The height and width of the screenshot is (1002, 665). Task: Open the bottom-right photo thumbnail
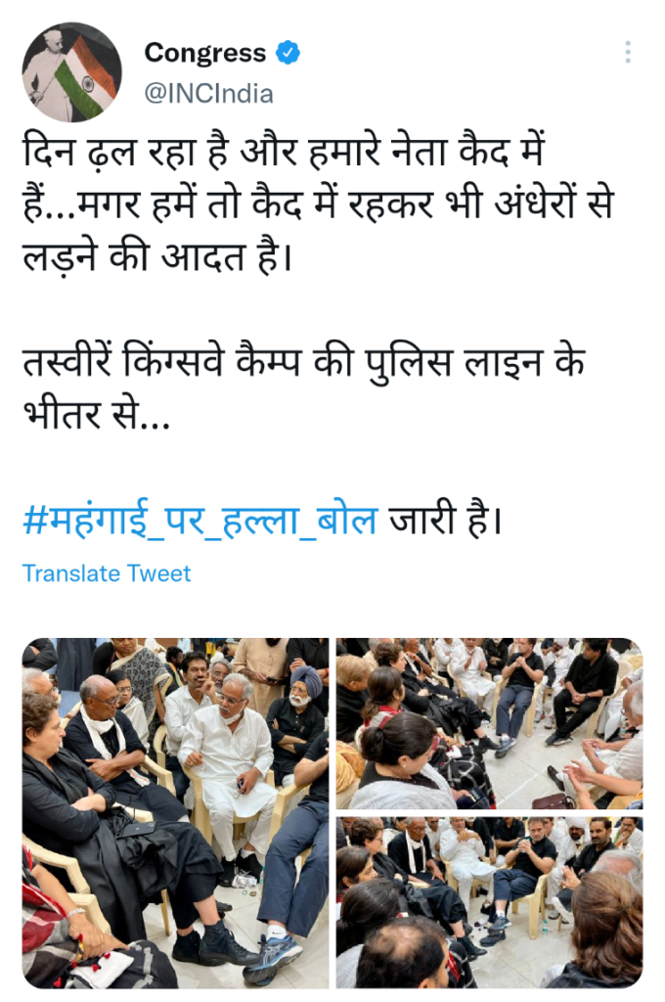click(x=489, y=902)
